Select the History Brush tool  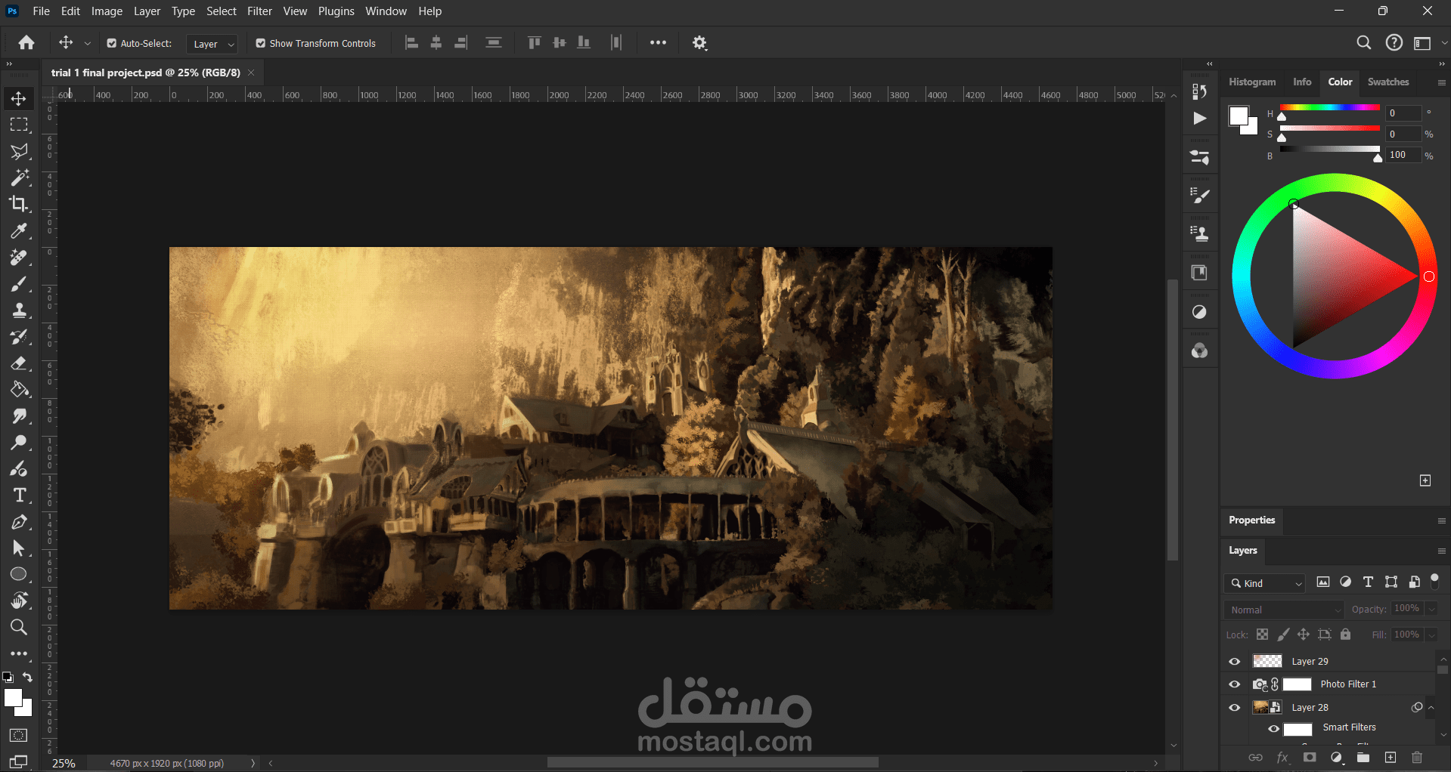click(x=19, y=337)
